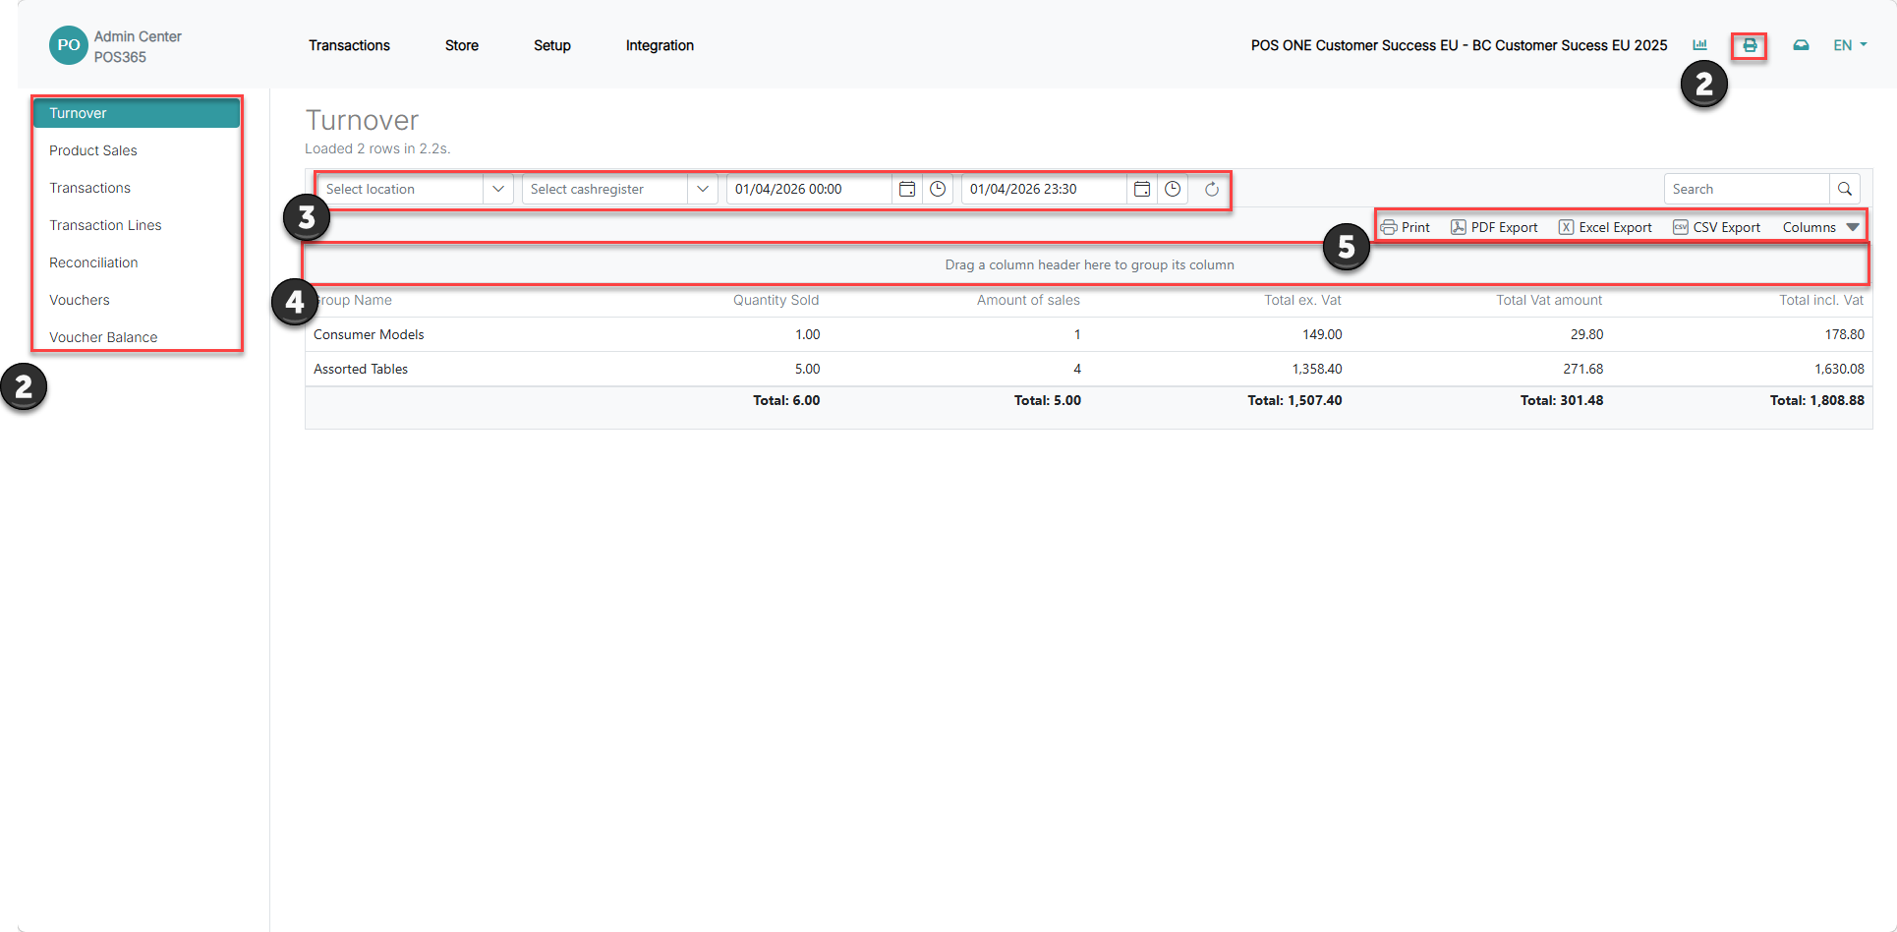Expand the Select cashregister dropdown arrow

click(703, 189)
